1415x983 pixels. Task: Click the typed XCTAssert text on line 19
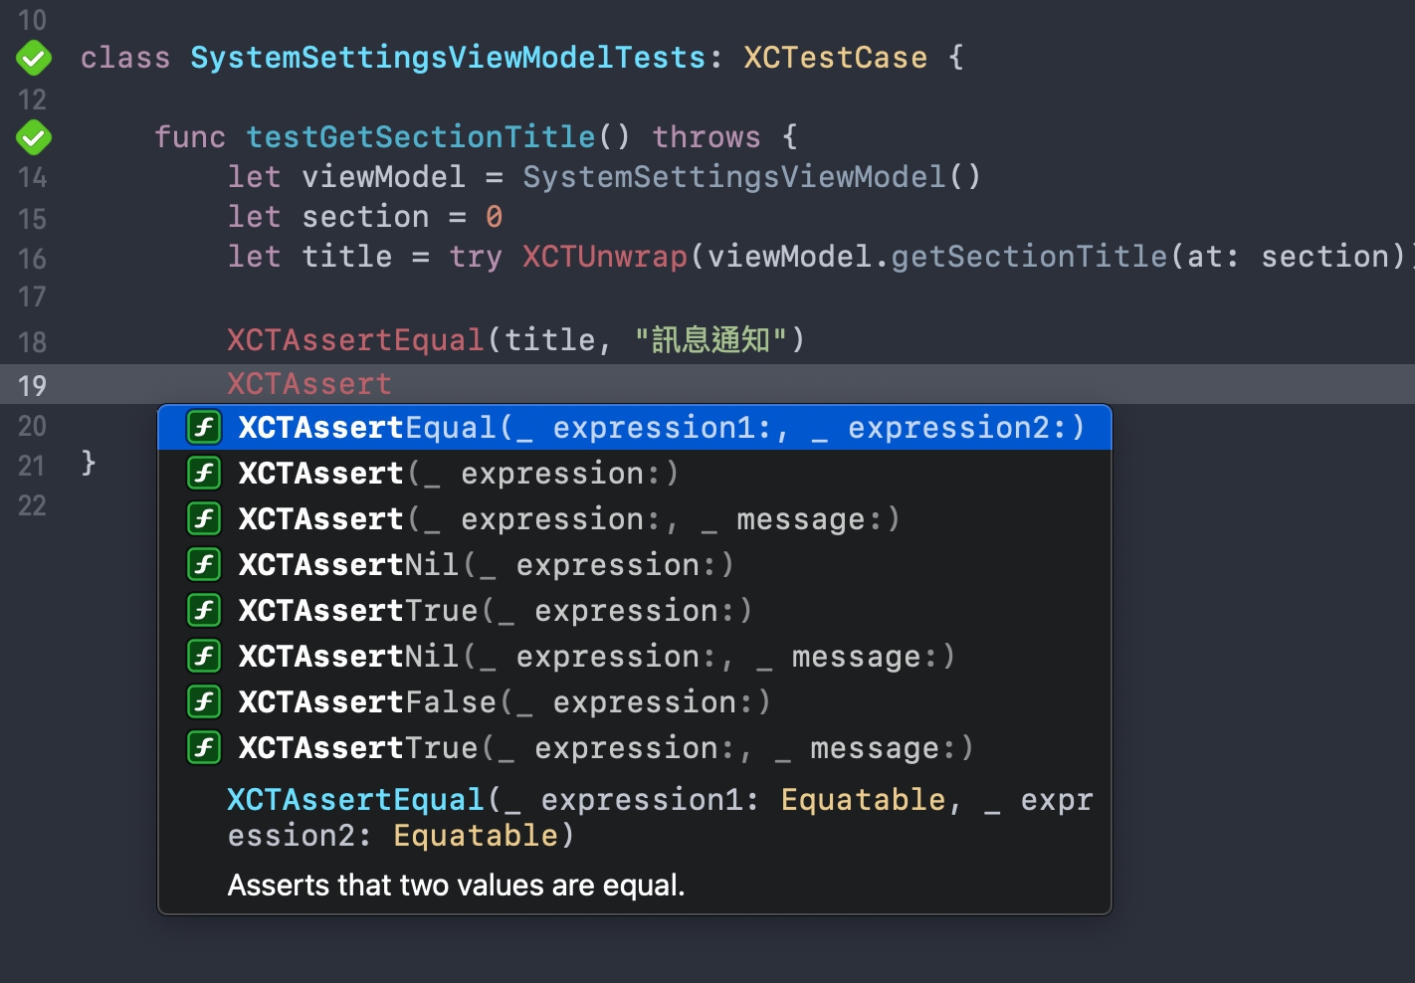click(309, 384)
